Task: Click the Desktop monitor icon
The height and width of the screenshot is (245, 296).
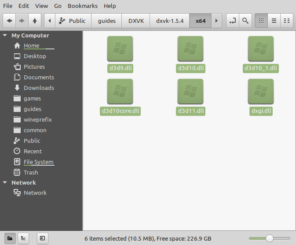Action: [x=17, y=56]
